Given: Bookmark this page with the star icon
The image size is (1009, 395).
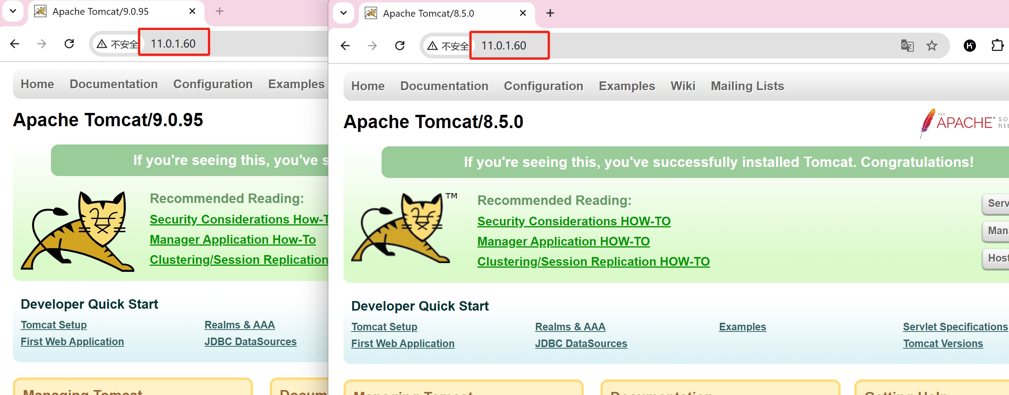Looking at the screenshot, I should 932,46.
